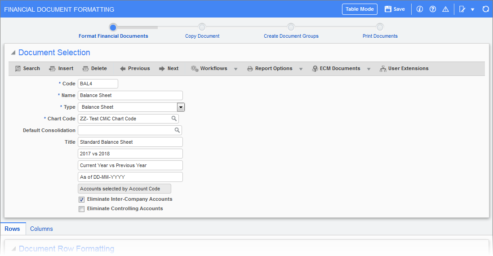Click the Delete record icon
Viewport: 493px width, 256px height.
coord(85,68)
